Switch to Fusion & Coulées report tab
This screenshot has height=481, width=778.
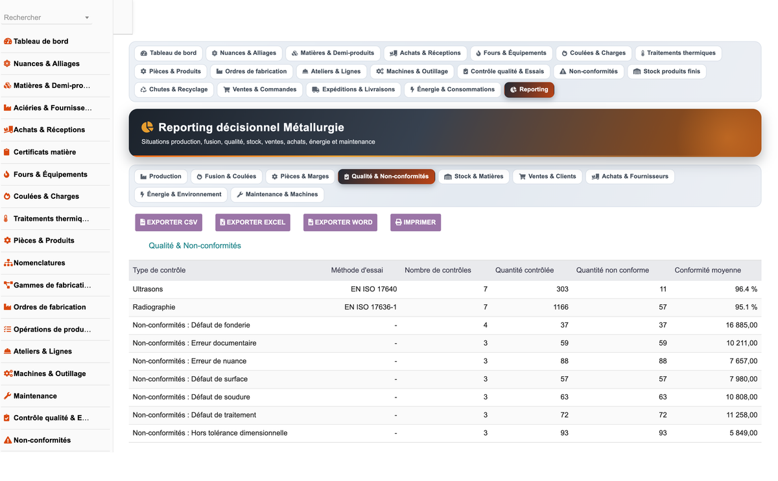(226, 176)
